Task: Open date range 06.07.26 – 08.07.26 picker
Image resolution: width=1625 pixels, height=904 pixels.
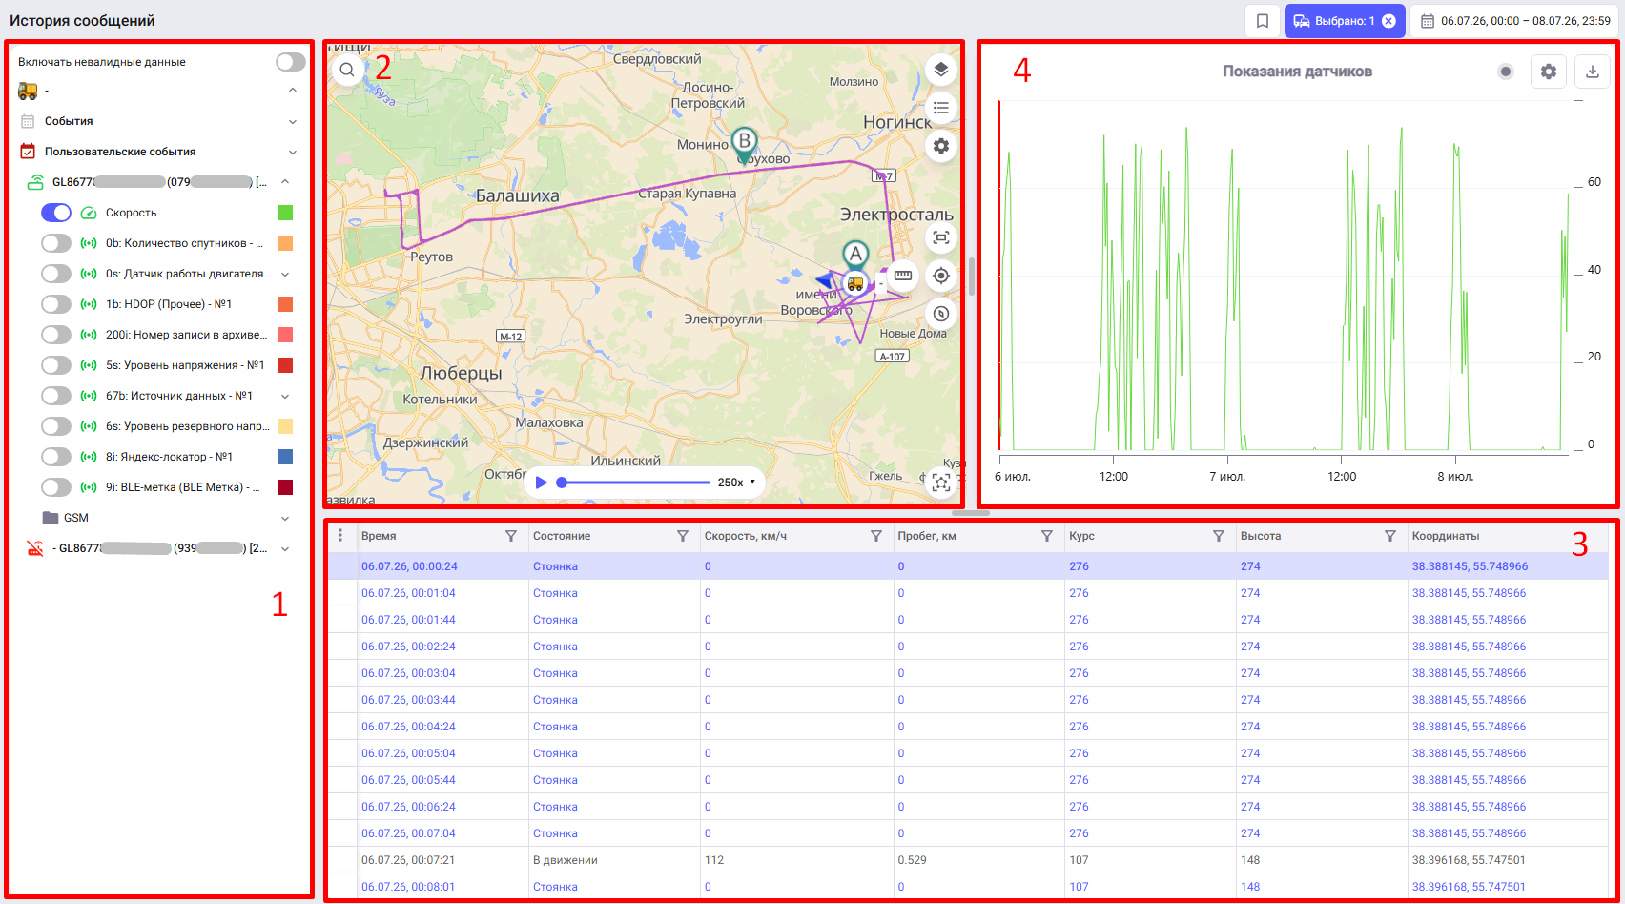Action: click(x=1515, y=21)
